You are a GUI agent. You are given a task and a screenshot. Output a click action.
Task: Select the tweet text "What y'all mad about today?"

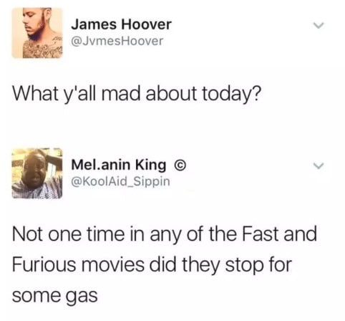coord(137,94)
